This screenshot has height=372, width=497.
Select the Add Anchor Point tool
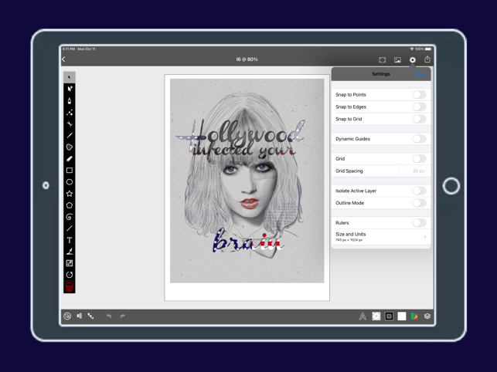point(70,113)
